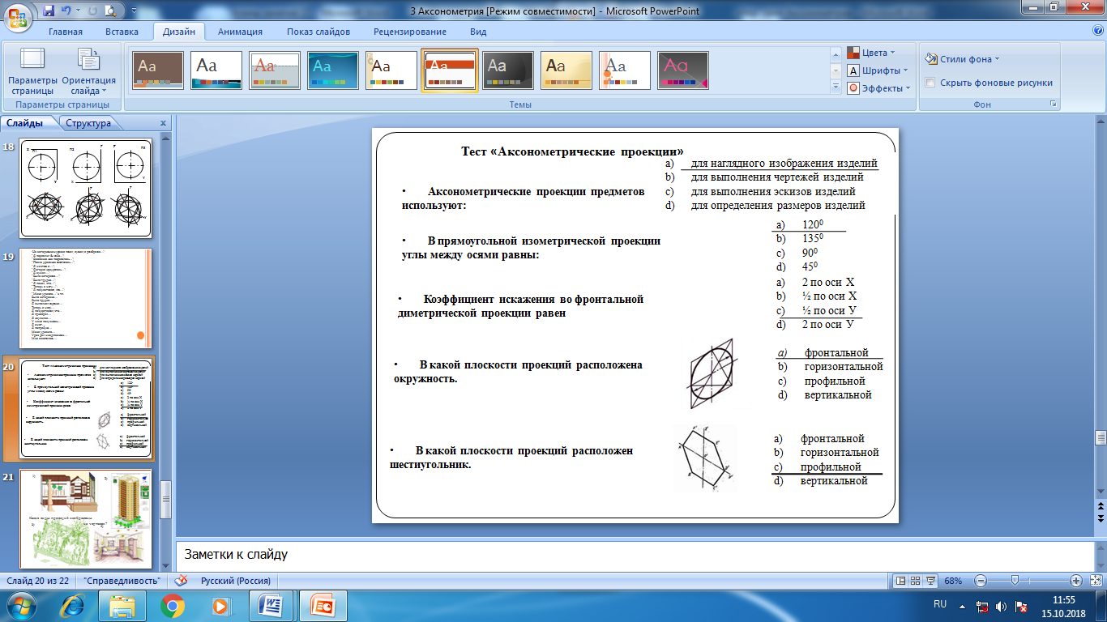The width and height of the screenshot is (1107, 622).
Task: Open PowerPoint Help question mark icon
Action: (x=1097, y=31)
